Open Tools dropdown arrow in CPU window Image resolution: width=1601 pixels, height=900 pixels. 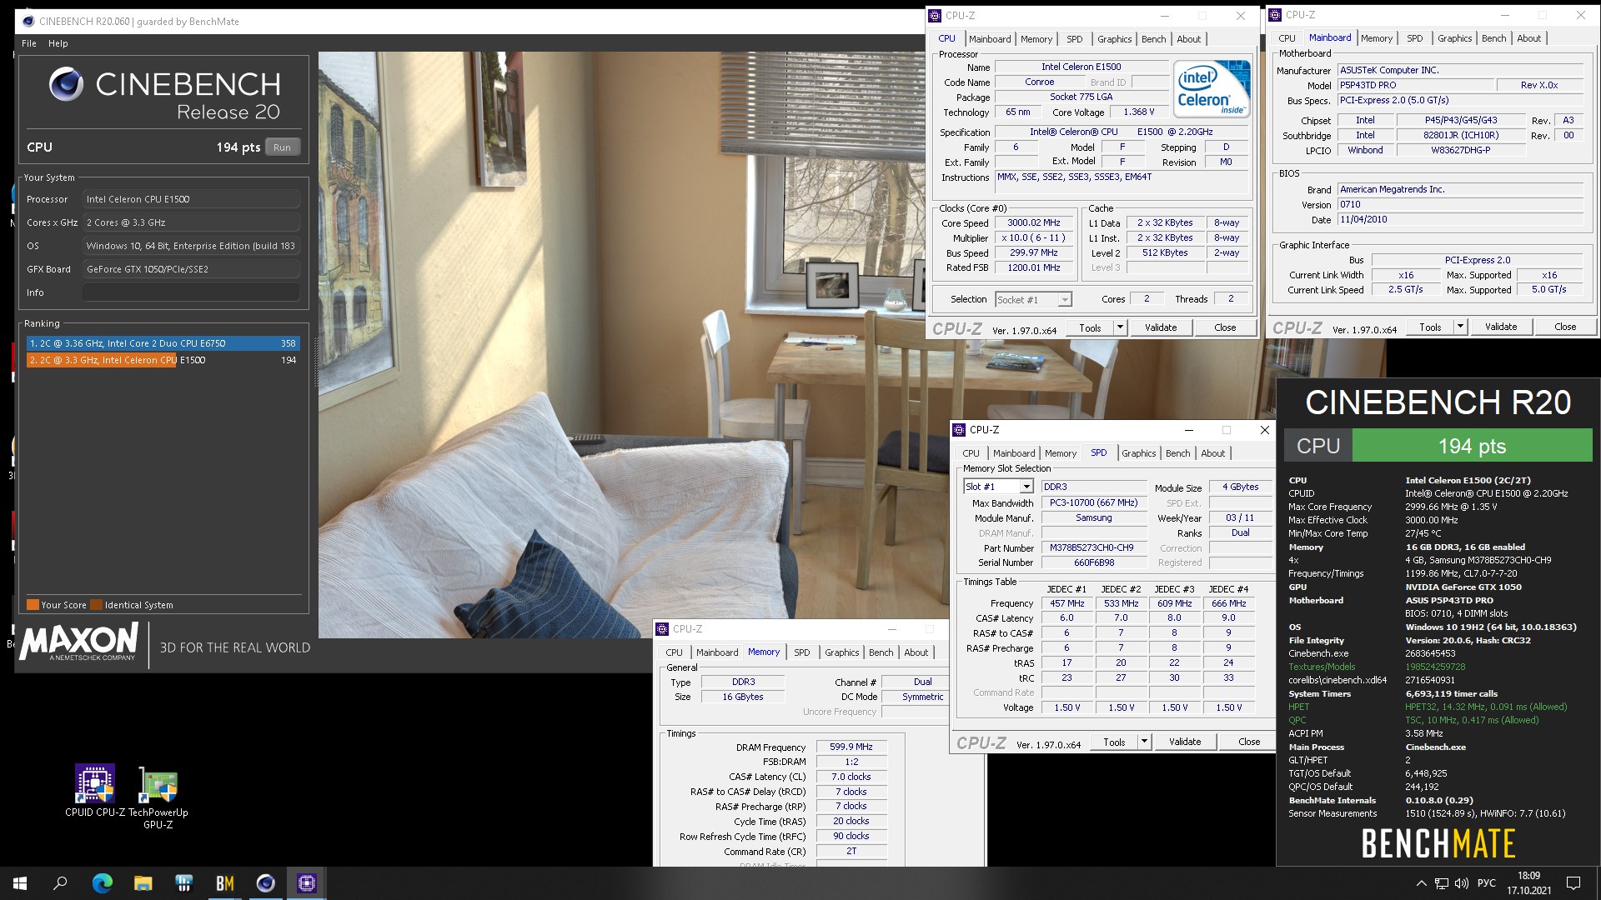coord(1121,327)
